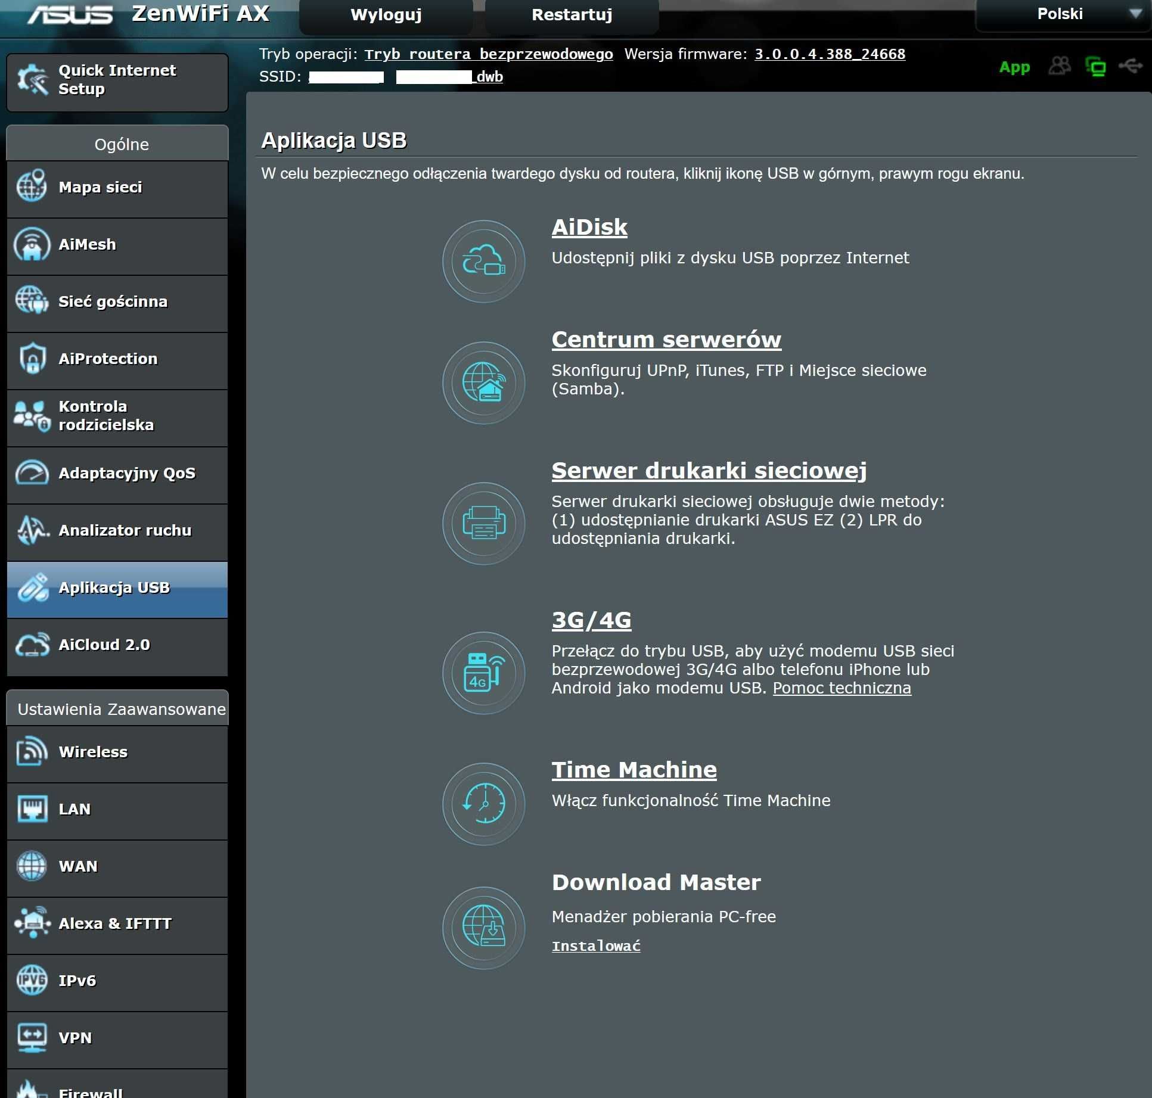Open AiMesh menu item
The image size is (1152, 1098).
[117, 246]
